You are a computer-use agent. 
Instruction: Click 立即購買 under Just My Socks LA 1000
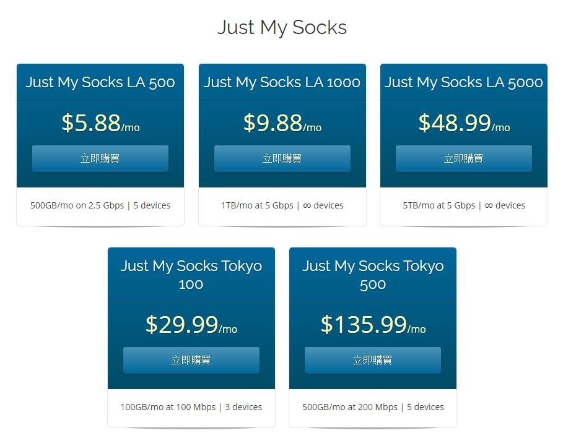tap(282, 158)
